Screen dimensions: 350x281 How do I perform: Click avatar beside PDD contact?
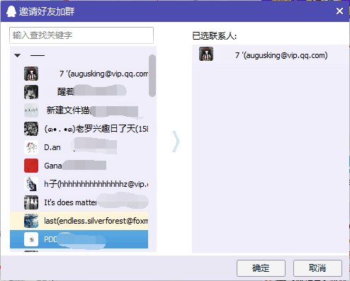pyautogui.click(x=31, y=239)
